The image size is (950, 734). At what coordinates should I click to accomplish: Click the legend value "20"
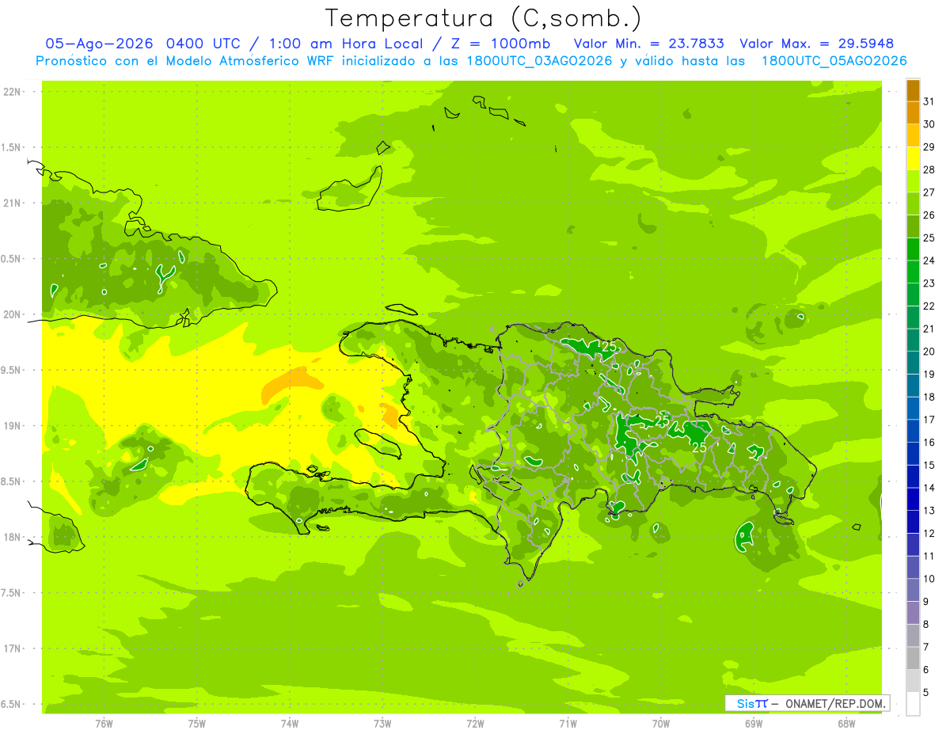[x=929, y=352]
